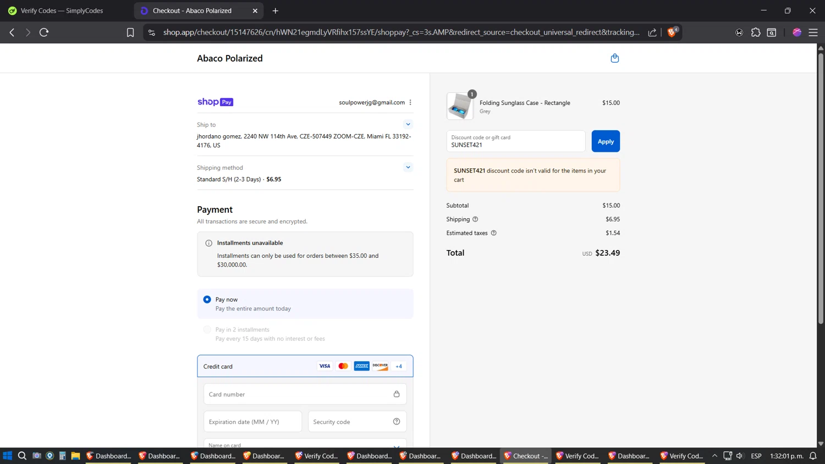Open Windows taskbar search
Viewport: 825px width, 464px height.
[x=22, y=456]
